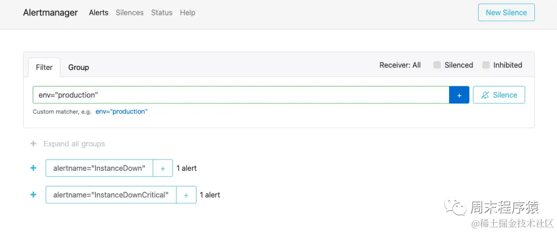Screen dimensions: 557x232
Task: Click 1 alert count beside InstanceDown
Action: tap(187, 168)
